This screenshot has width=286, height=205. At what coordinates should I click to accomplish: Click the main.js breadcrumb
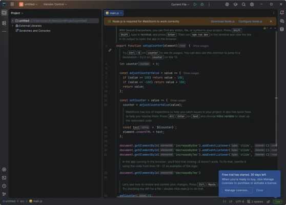point(36,201)
